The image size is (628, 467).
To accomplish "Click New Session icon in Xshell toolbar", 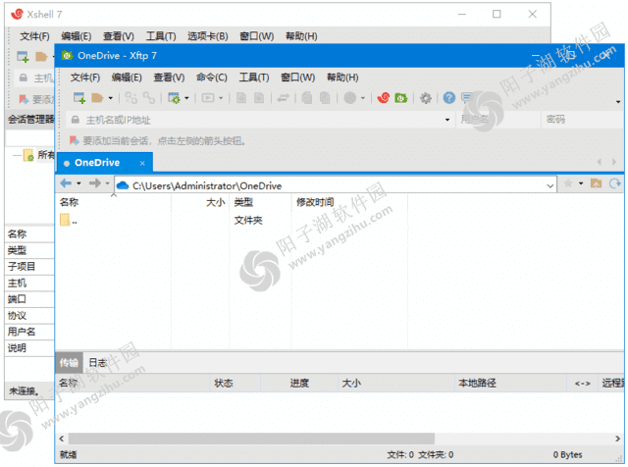I will point(23,57).
